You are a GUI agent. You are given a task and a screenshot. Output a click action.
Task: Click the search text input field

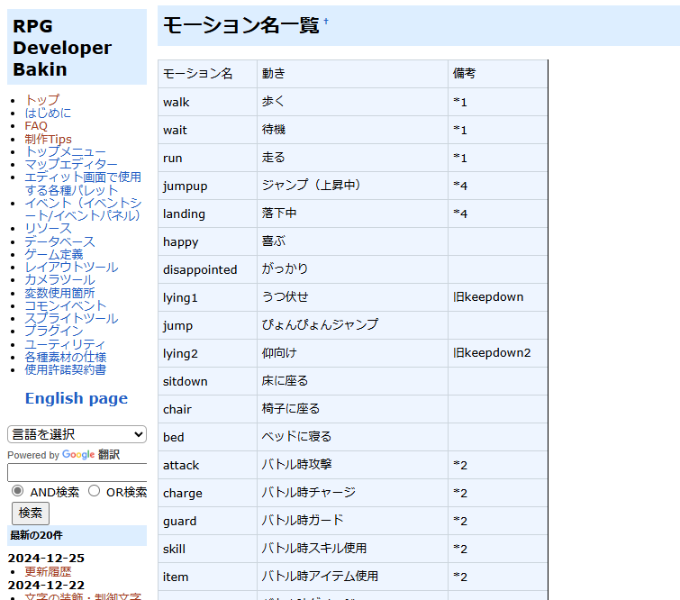77,472
